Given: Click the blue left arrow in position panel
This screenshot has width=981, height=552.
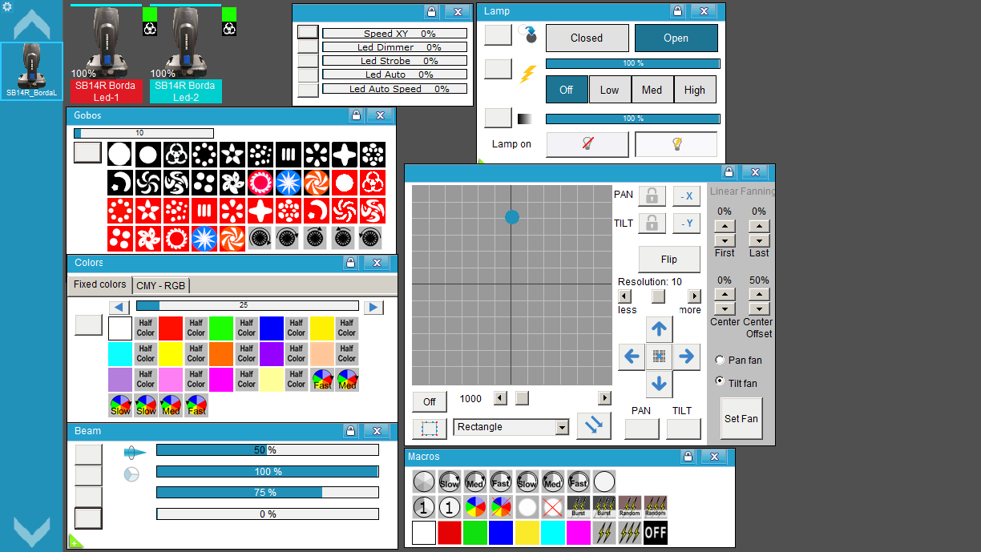Looking at the screenshot, I should point(632,357).
